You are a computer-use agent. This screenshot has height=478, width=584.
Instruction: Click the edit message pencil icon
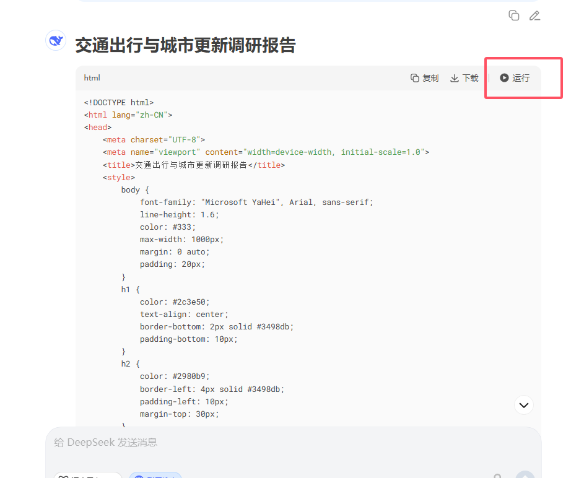coord(534,15)
